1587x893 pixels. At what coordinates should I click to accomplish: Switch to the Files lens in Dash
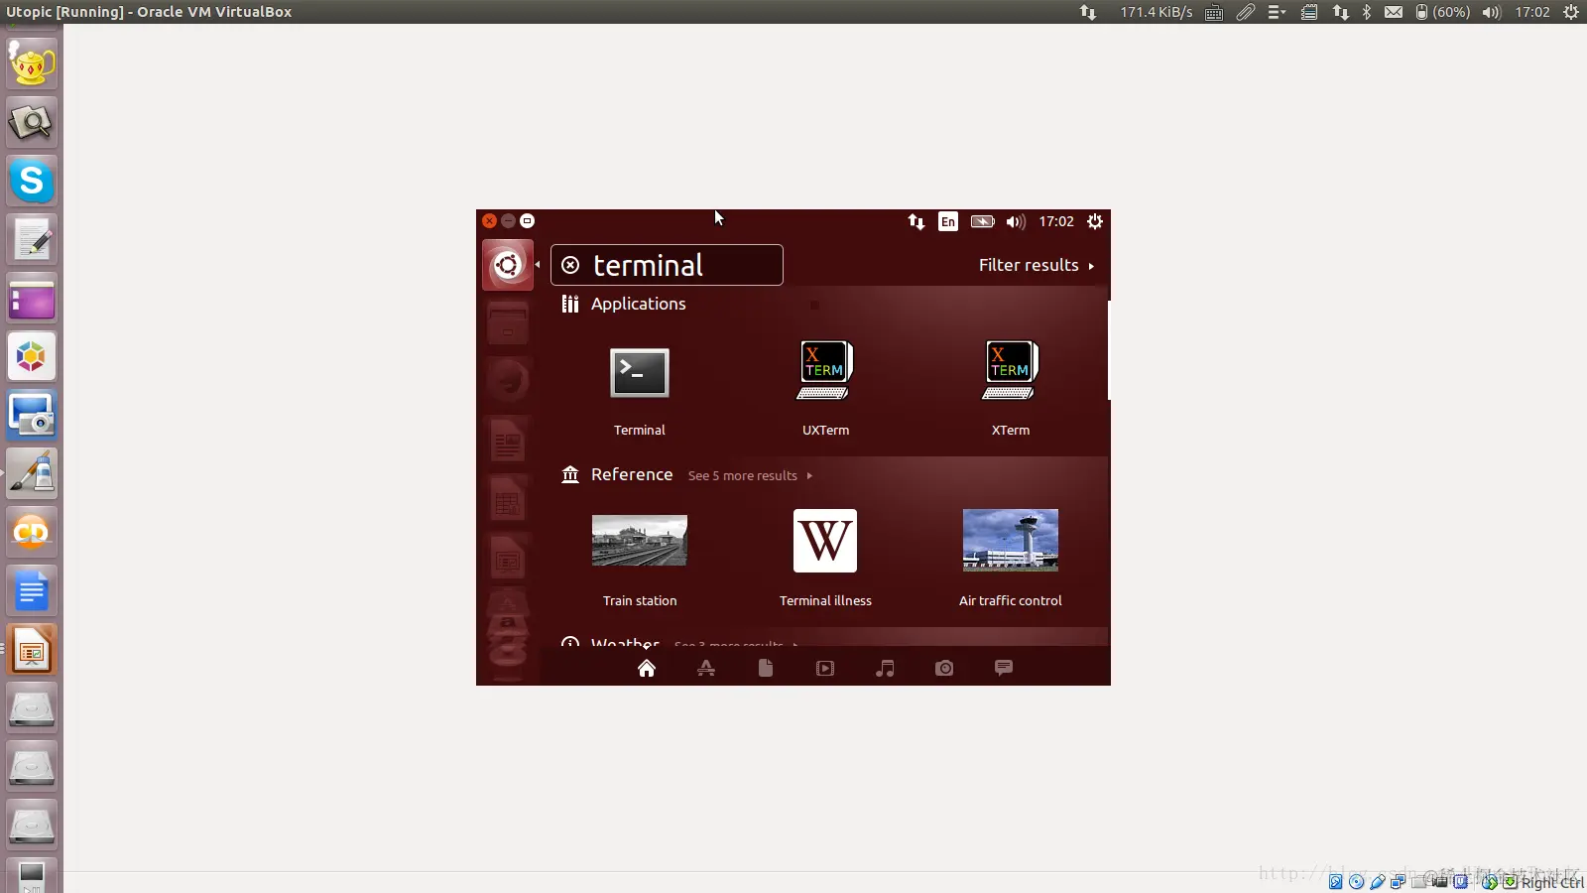coord(766,668)
